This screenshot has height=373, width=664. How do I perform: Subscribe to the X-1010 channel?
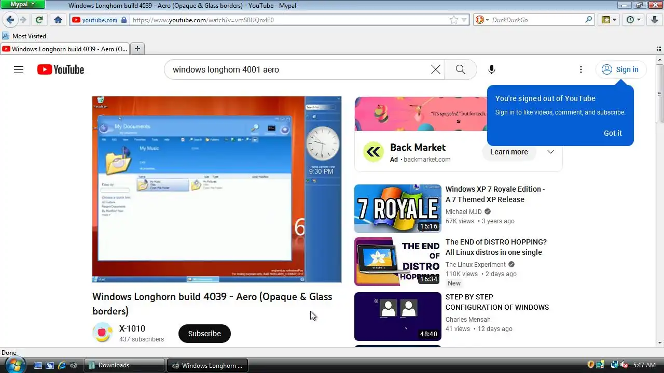pos(204,334)
